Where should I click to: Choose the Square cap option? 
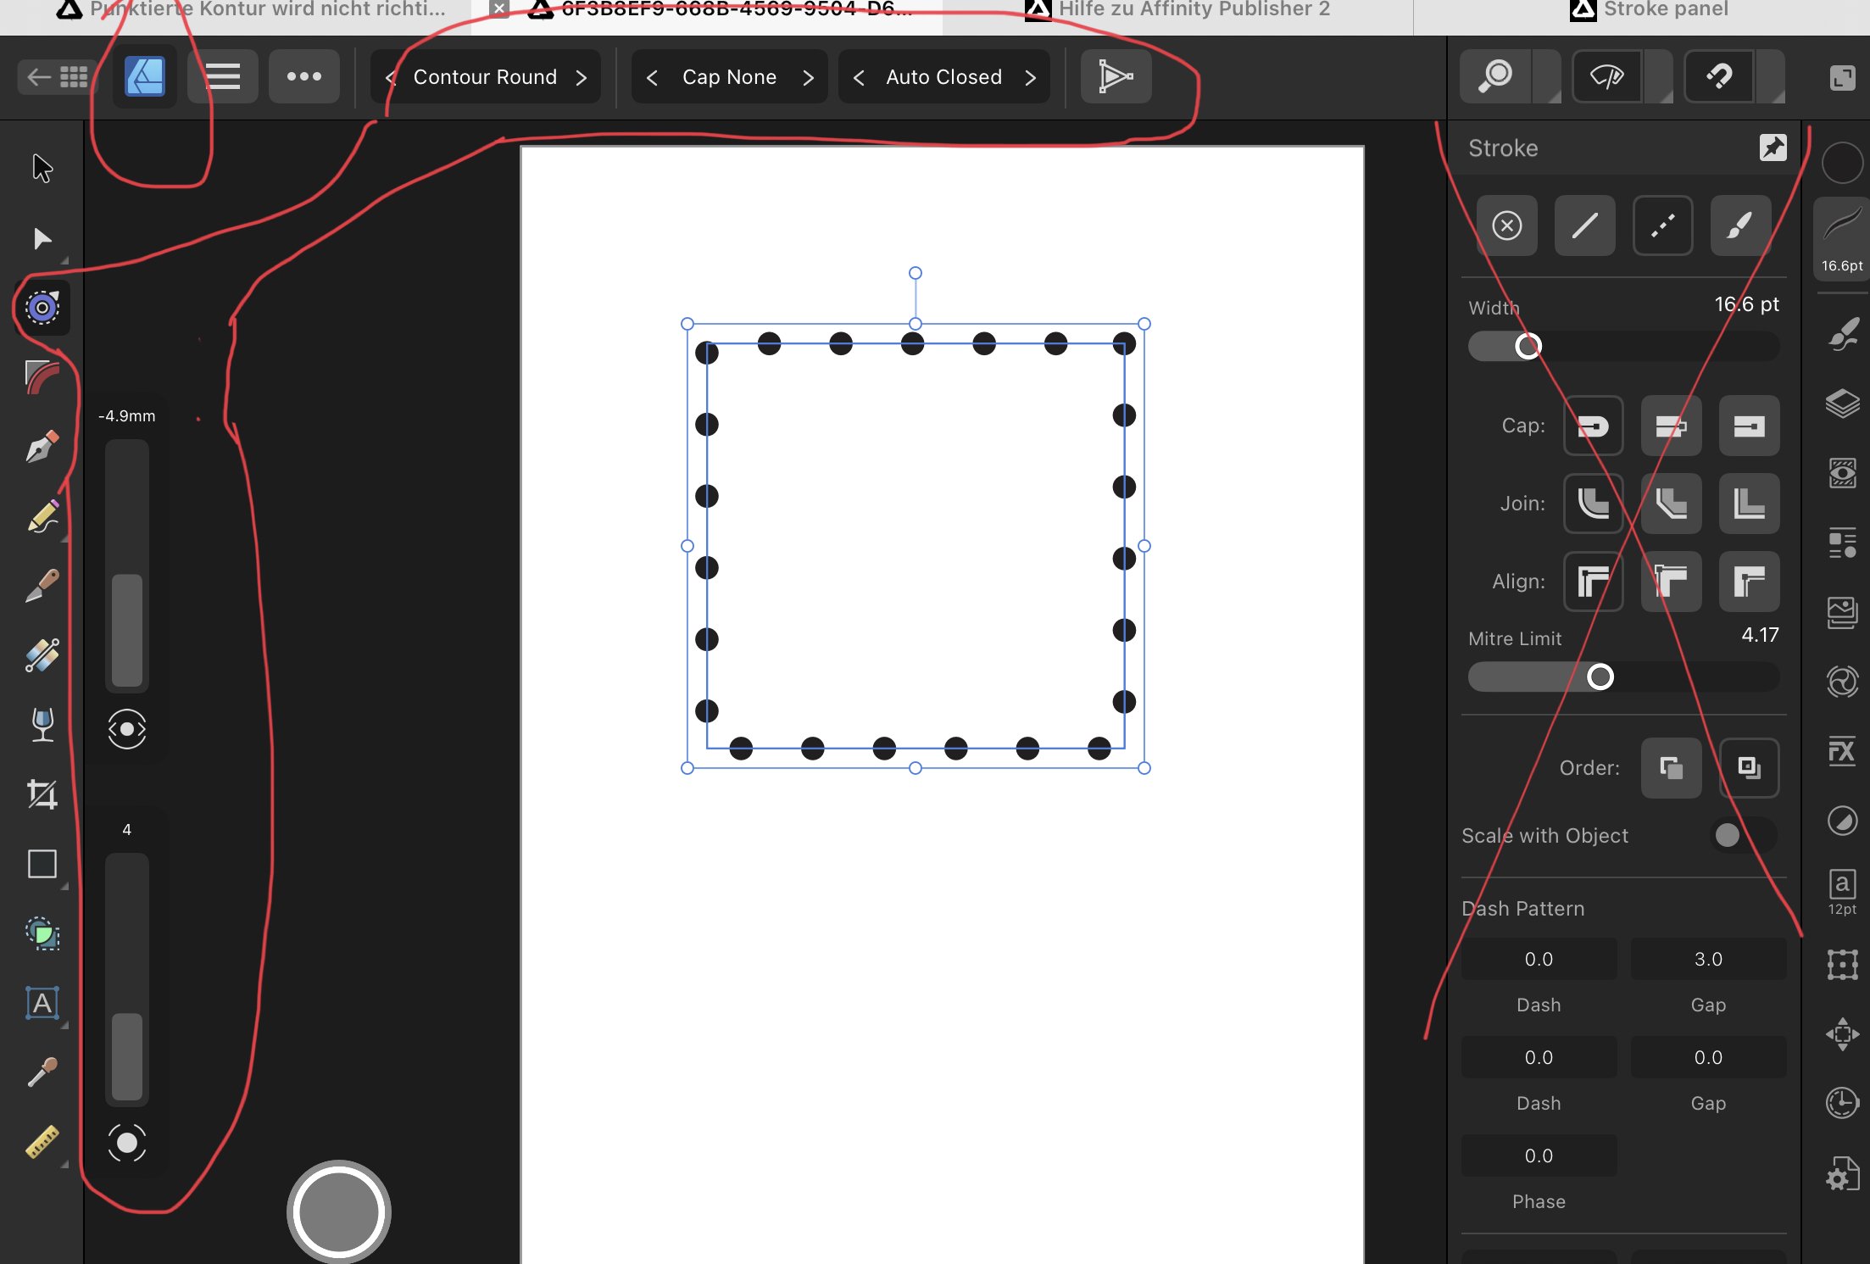pyautogui.click(x=1749, y=426)
